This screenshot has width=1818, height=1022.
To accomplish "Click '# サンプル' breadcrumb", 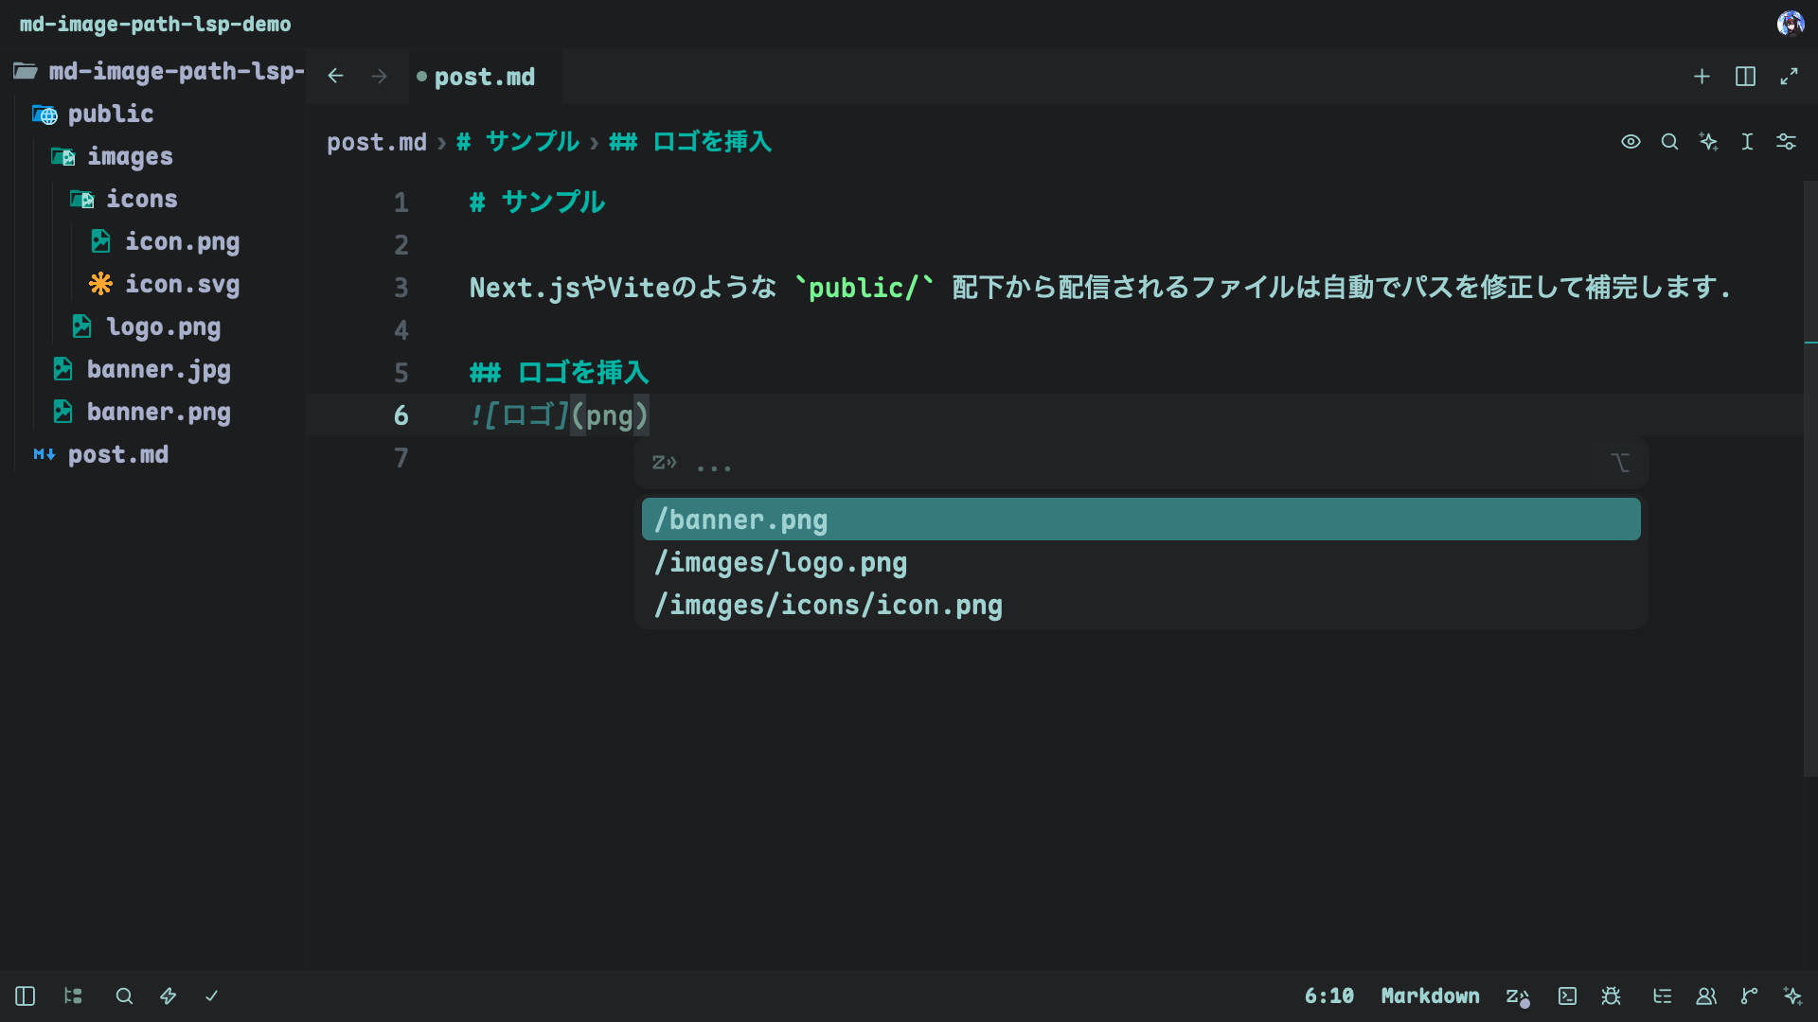I will (x=517, y=142).
